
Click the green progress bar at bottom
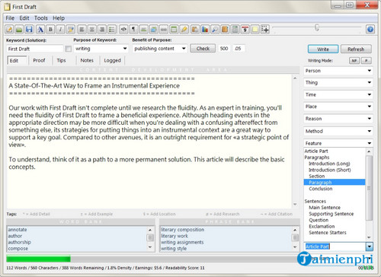(38, 259)
